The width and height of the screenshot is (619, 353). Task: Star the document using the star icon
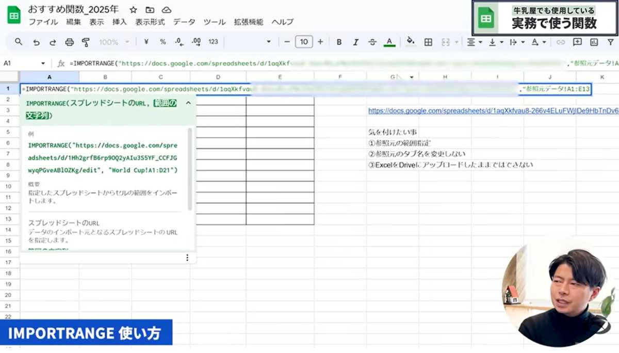[133, 10]
